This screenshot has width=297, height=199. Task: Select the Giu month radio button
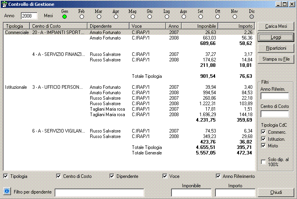click(x=149, y=16)
